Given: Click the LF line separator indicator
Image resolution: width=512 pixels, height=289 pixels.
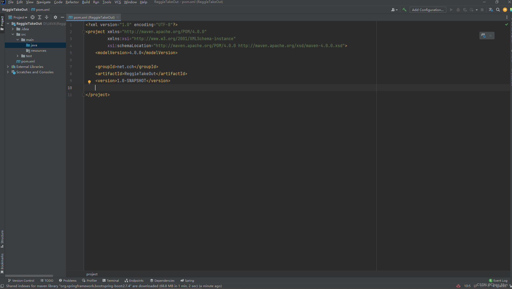Looking at the screenshot, I should (x=475, y=286).
